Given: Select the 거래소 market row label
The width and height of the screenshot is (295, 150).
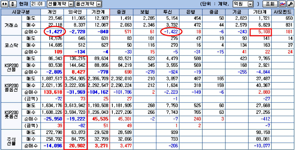Looking at the screenshot, I should [11, 25].
